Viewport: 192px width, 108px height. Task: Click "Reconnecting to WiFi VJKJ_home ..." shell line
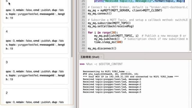click(x=106, y=71)
